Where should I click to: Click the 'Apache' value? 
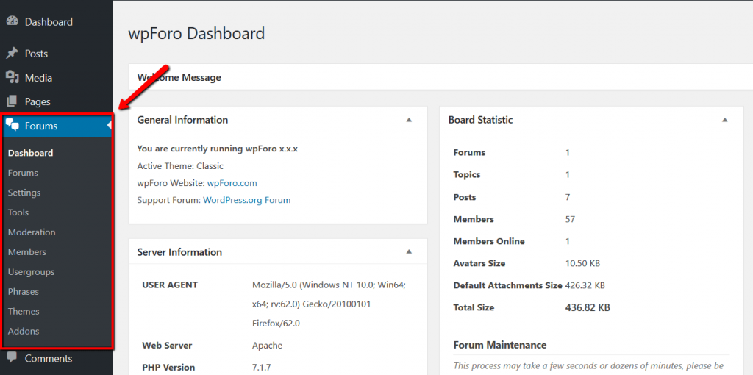point(267,346)
